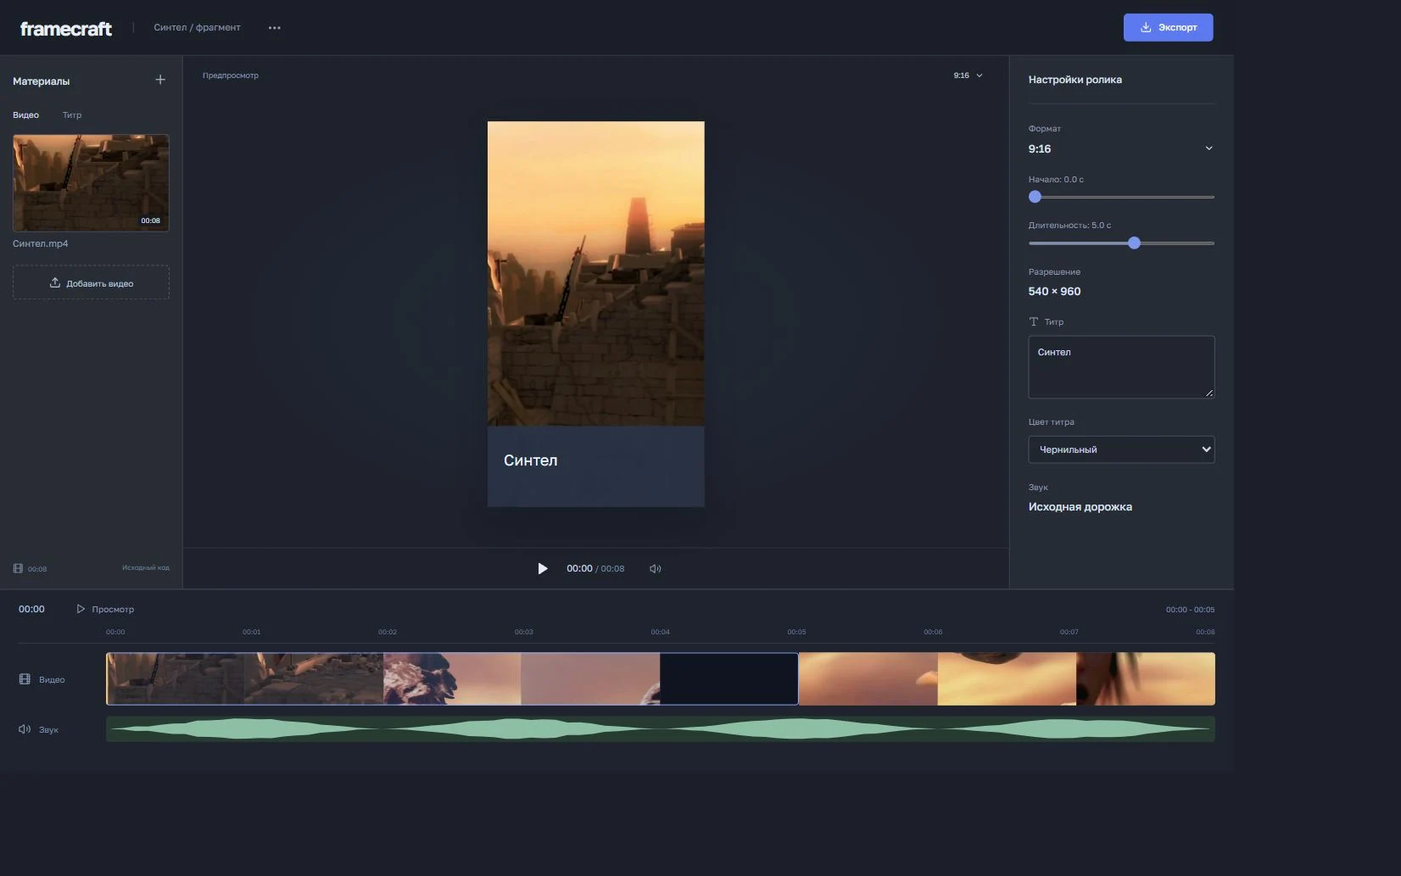Click the Синтел title overlay in the preview

pos(530,460)
